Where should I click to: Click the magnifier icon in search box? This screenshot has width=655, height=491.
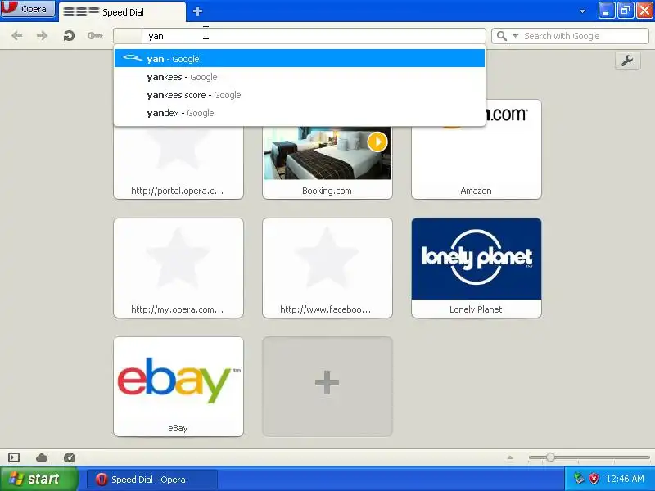click(502, 36)
